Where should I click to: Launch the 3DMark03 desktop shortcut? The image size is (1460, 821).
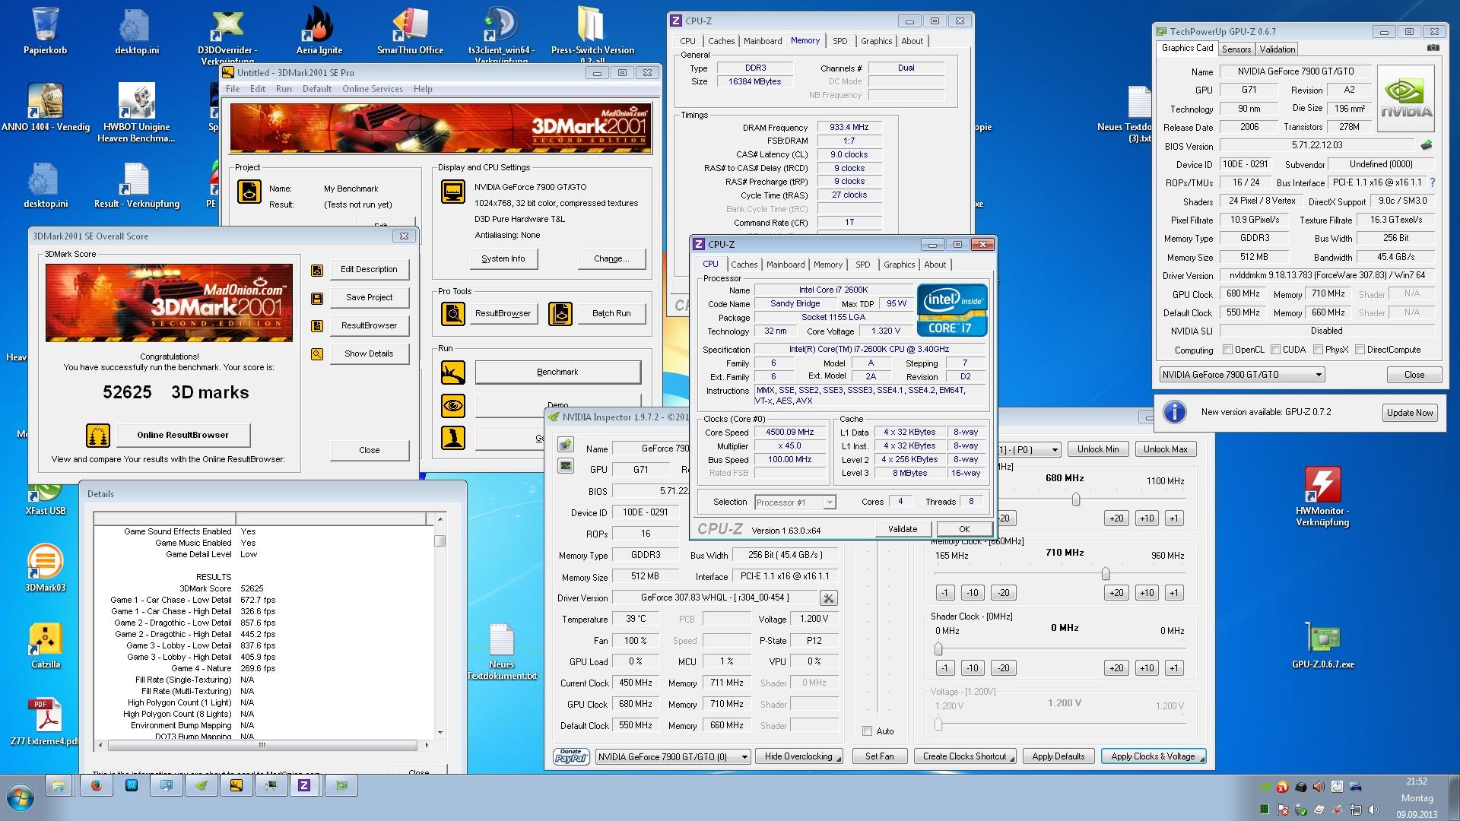coord(46,566)
